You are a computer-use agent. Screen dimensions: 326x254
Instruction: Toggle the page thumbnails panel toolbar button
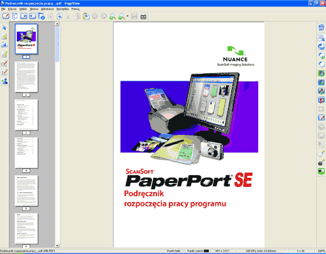[x=14, y=16]
